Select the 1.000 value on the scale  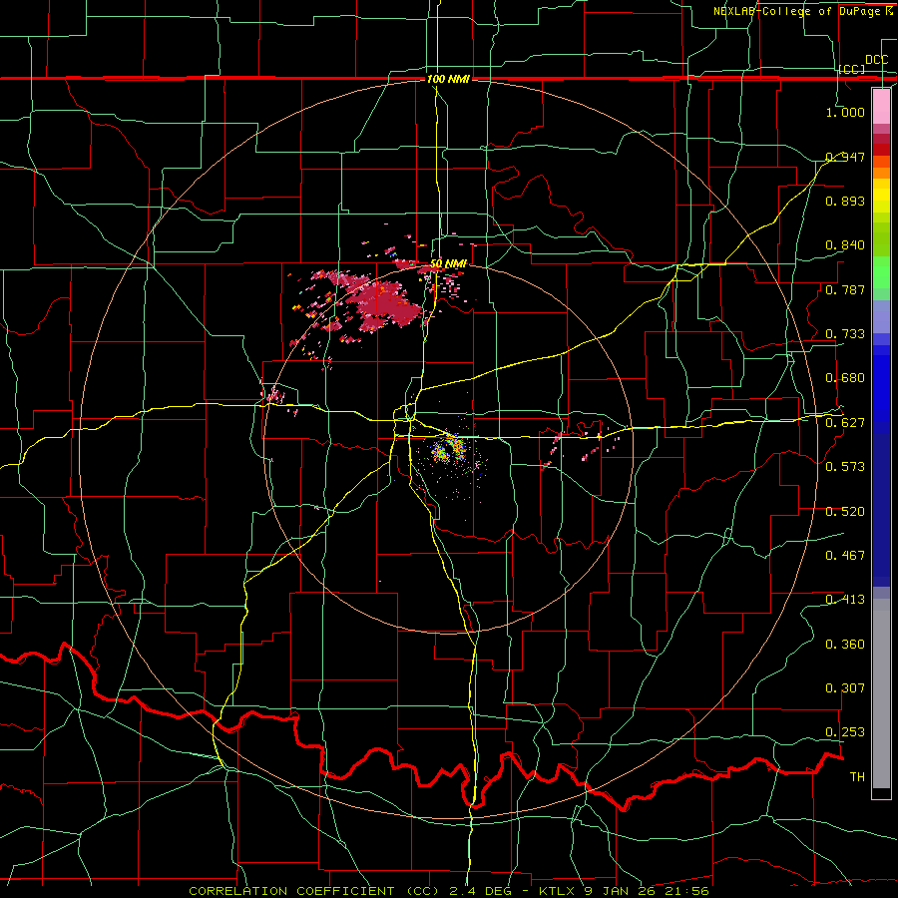click(845, 112)
